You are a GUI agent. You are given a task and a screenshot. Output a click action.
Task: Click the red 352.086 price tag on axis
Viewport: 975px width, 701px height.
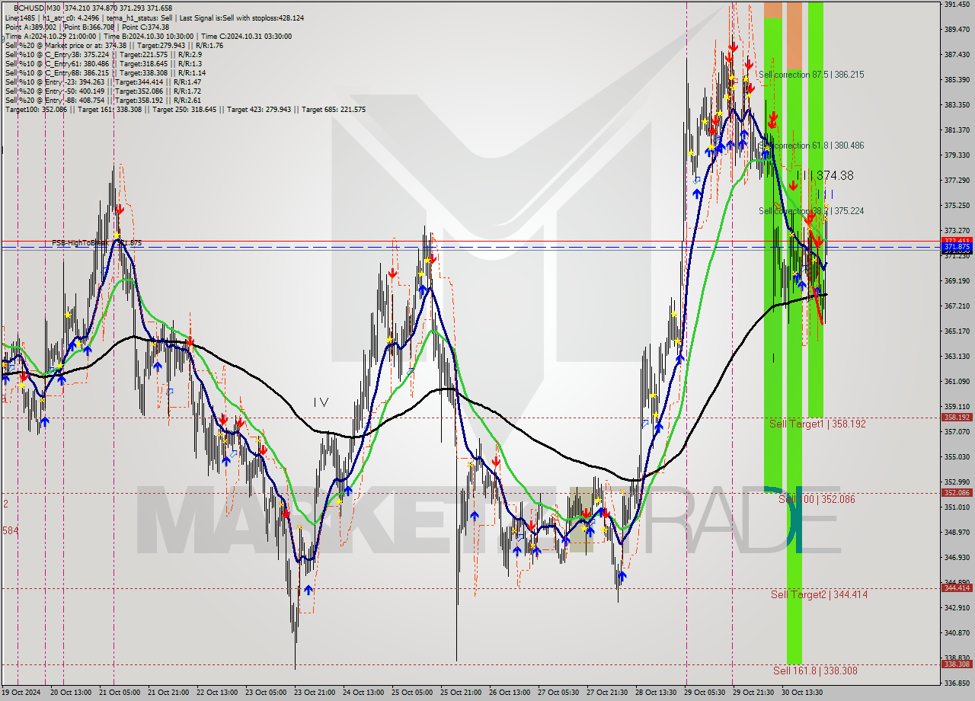click(x=957, y=493)
